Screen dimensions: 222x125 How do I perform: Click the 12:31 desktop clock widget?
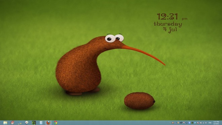pyautogui.click(x=168, y=17)
